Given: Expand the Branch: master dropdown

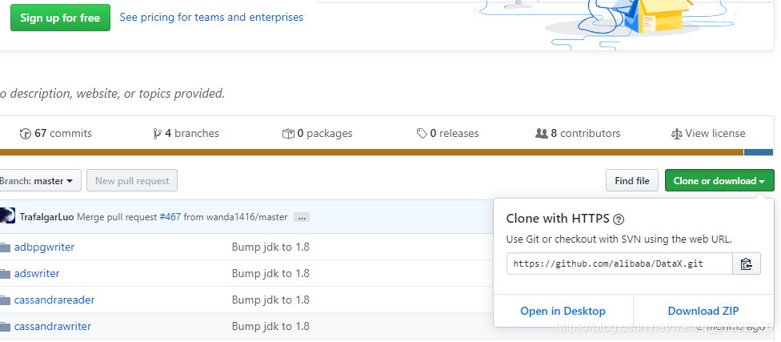Looking at the screenshot, I should point(39,180).
